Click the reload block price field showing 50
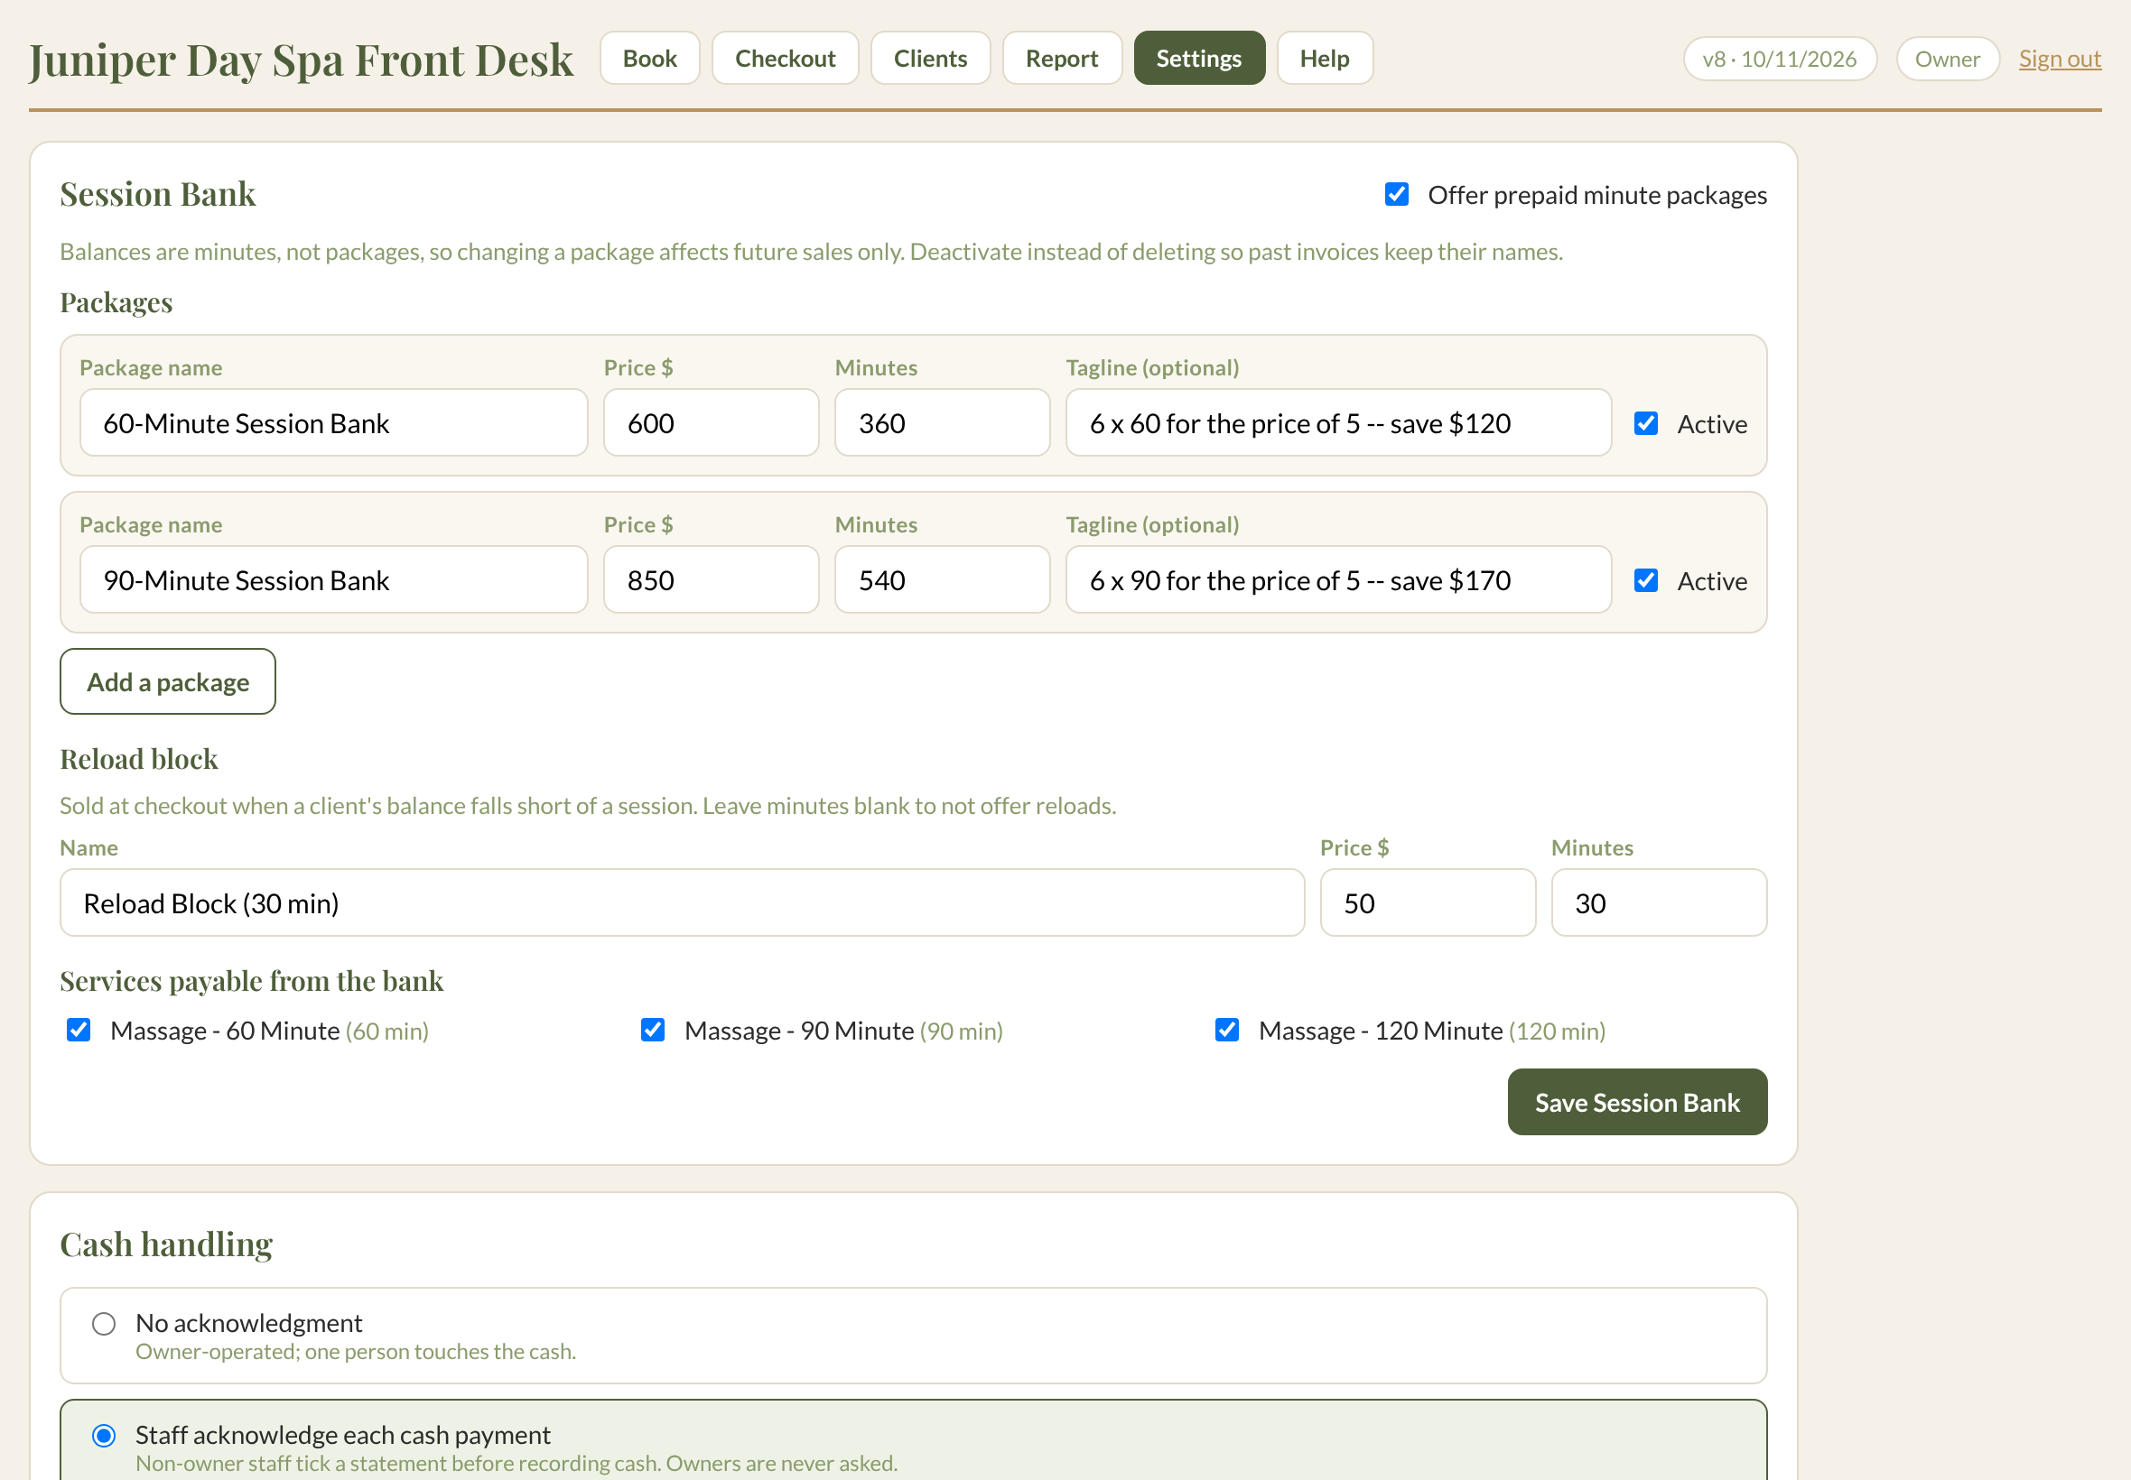The image size is (2131, 1480). [1428, 902]
